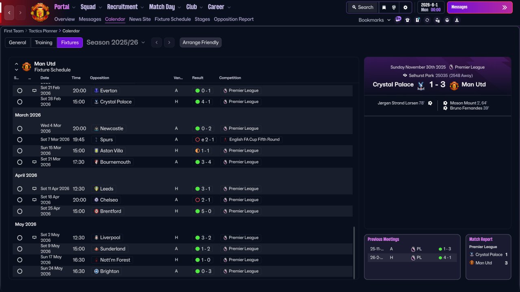Open the Club dropdown menu
The height and width of the screenshot is (292, 520).
pos(195,7)
